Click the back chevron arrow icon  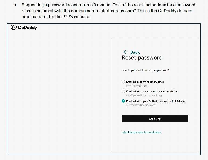[x=125, y=52]
